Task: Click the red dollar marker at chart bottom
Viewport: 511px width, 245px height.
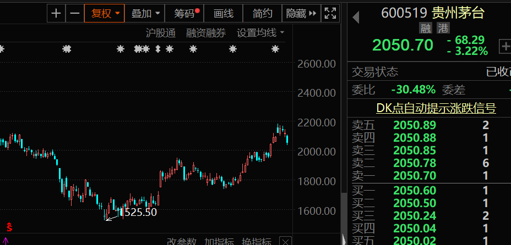Action: coord(9,226)
